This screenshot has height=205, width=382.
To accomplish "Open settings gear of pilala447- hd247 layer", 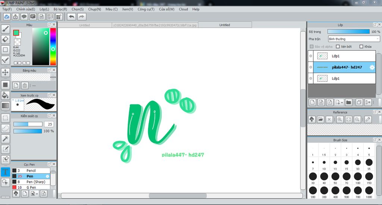I will [x=372, y=67].
